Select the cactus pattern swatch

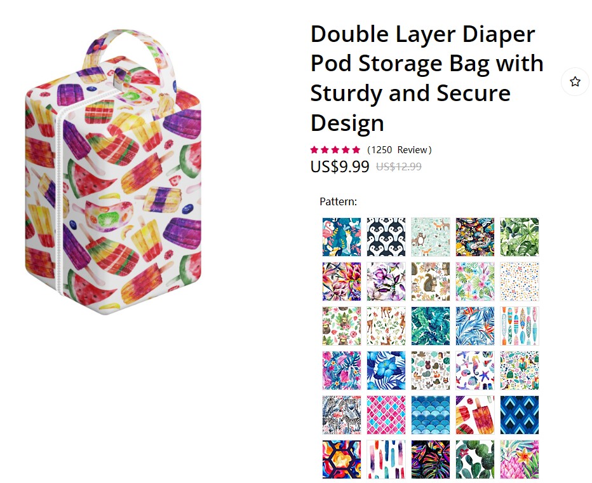(x=475, y=459)
